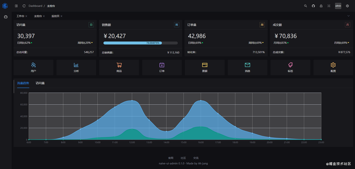Open the 消息 mail shortcut

click(x=247, y=67)
